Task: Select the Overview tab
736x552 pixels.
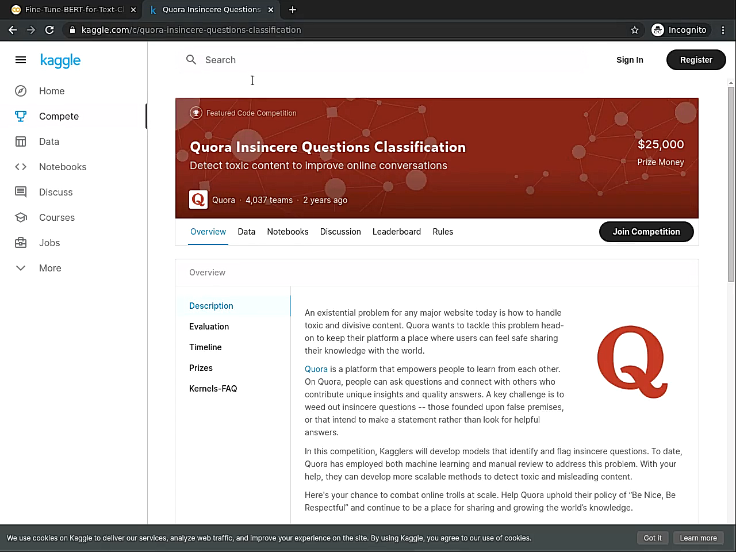Action: point(208,232)
